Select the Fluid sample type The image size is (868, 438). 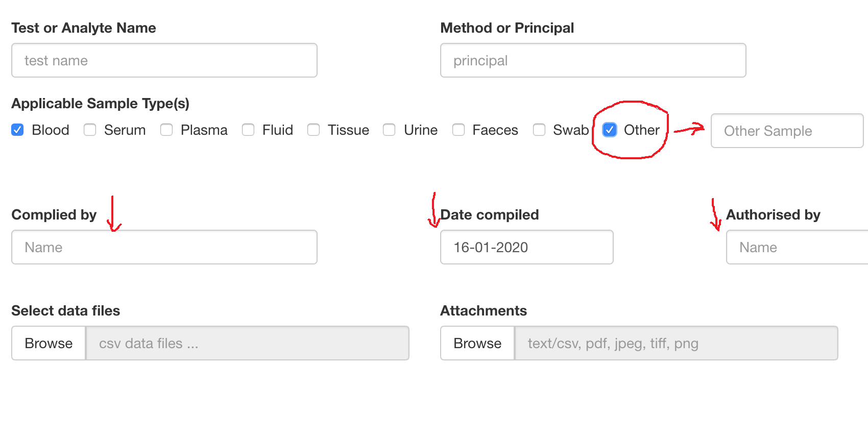249,130
